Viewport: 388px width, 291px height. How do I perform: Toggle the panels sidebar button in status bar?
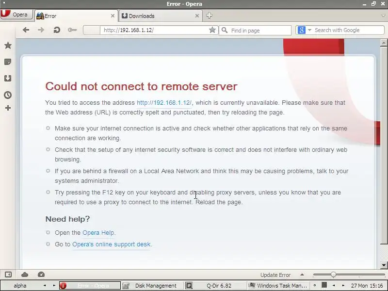pyautogui.click(x=8, y=275)
